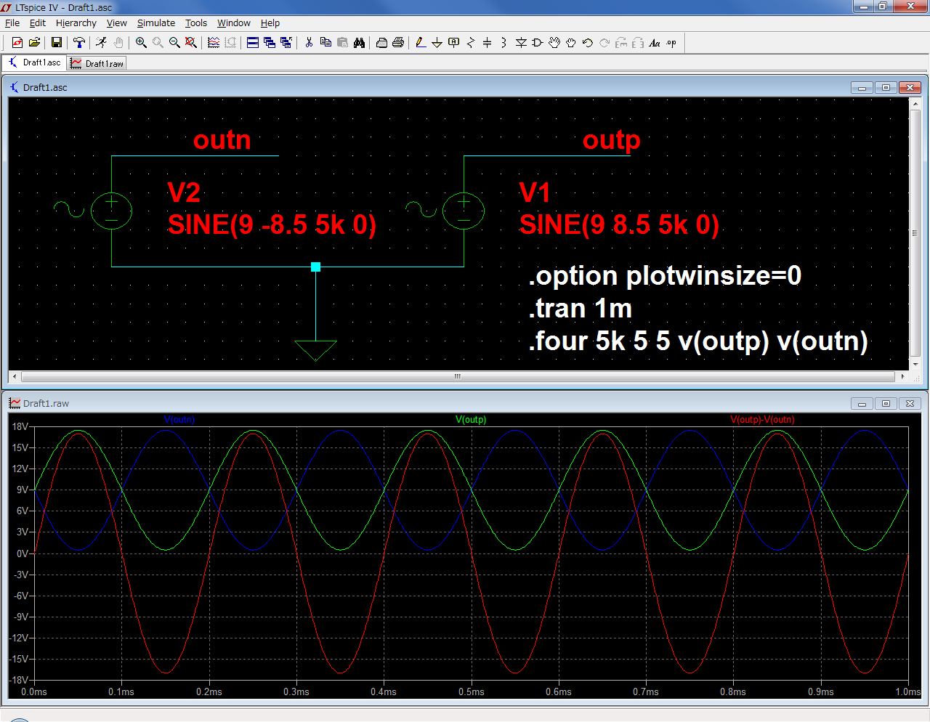Screen dimensions: 930x722
Task: Open the Edit menu
Action: 38,23
